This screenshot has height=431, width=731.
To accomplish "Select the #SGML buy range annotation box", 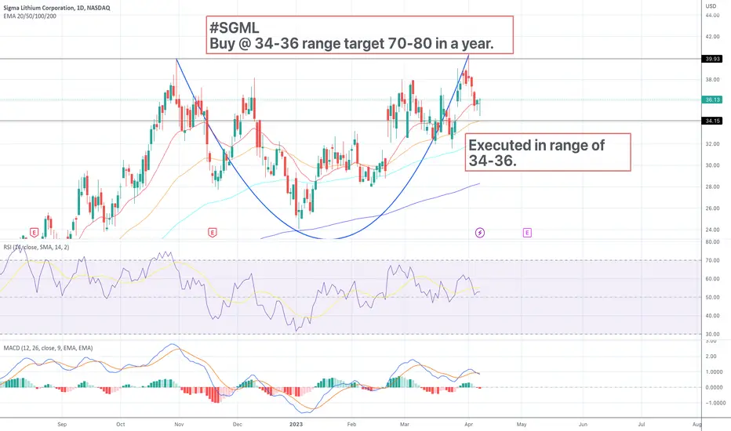I will pyautogui.click(x=359, y=35).
